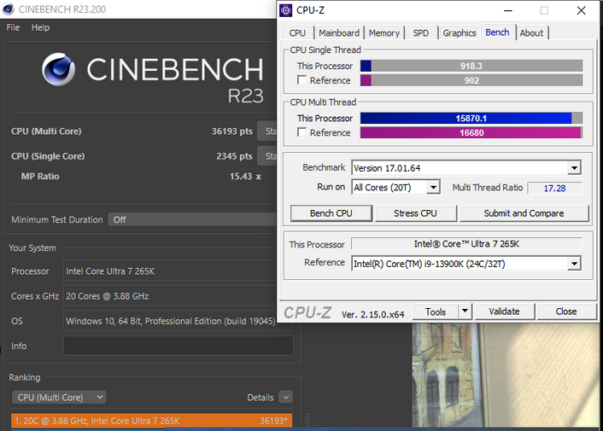Click the Cores x GHz field
Image resolution: width=603 pixels, height=431 pixels.
(170, 296)
